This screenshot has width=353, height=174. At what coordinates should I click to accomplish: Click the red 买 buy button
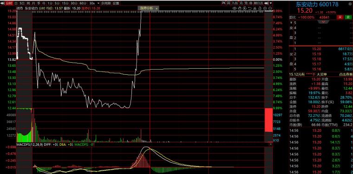click(x=340, y=17)
